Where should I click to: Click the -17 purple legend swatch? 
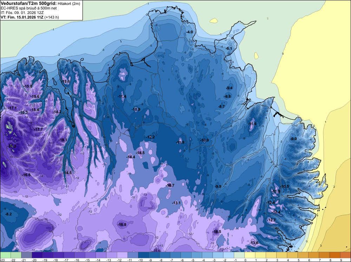(x=69, y=255)
